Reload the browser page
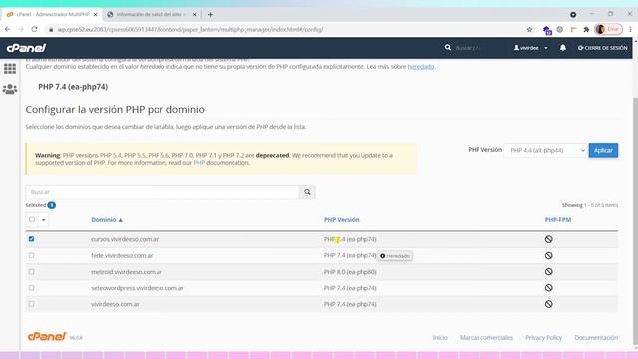The image size is (638, 359). [34, 29]
